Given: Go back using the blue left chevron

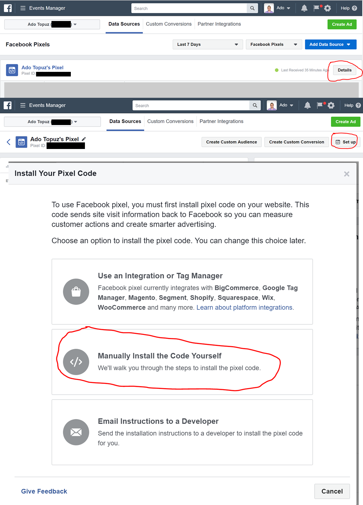Looking at the screenshot, I should (x=9, y=142).
